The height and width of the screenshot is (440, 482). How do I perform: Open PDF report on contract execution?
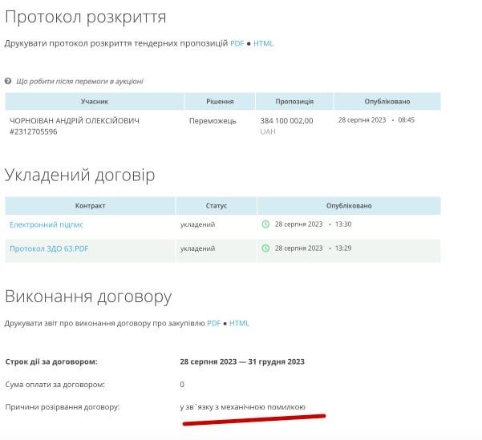tap(213, 323)
